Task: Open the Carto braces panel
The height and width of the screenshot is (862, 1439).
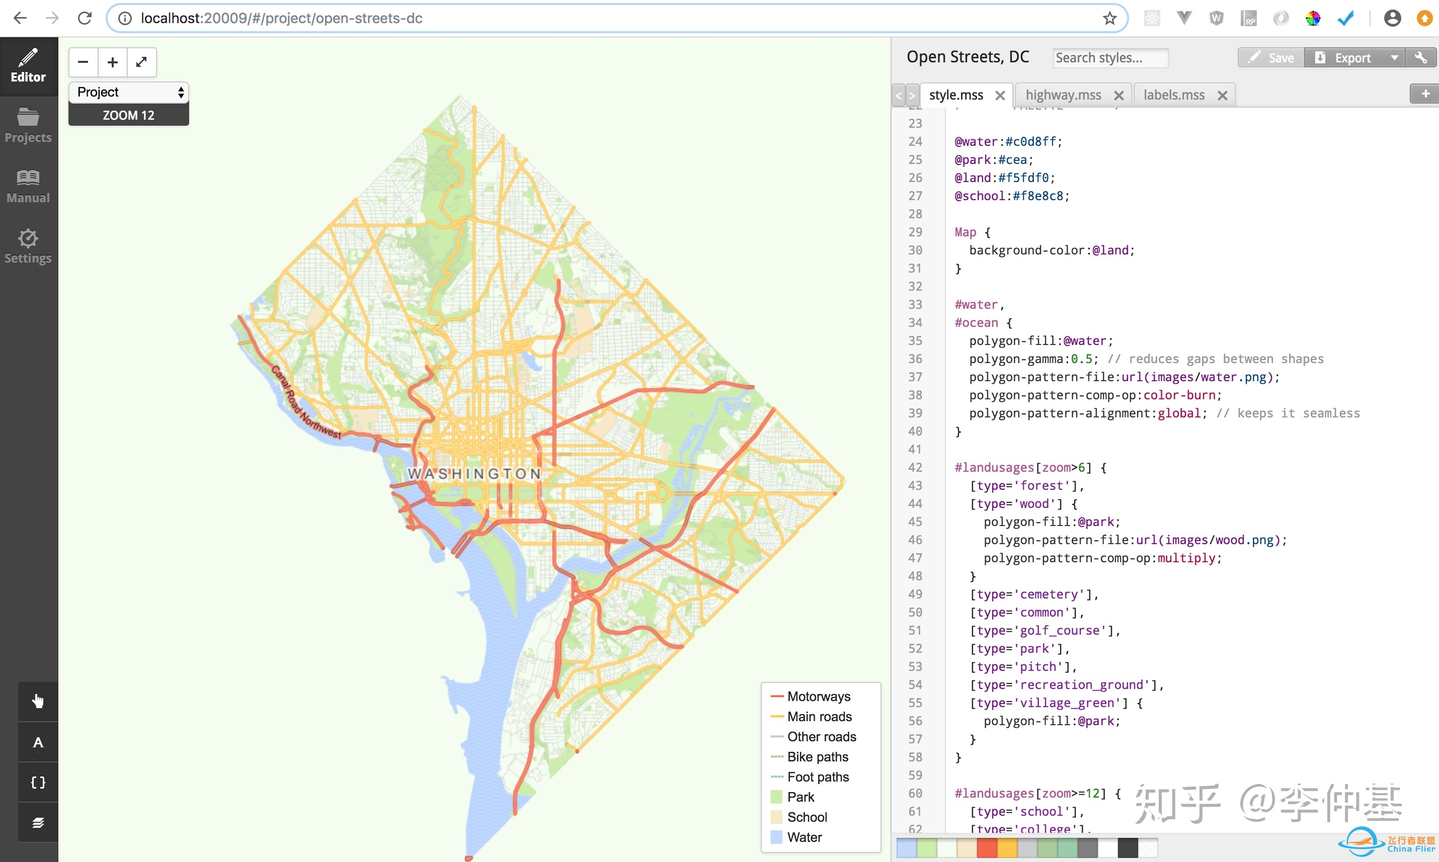Action: coord(38,783)
